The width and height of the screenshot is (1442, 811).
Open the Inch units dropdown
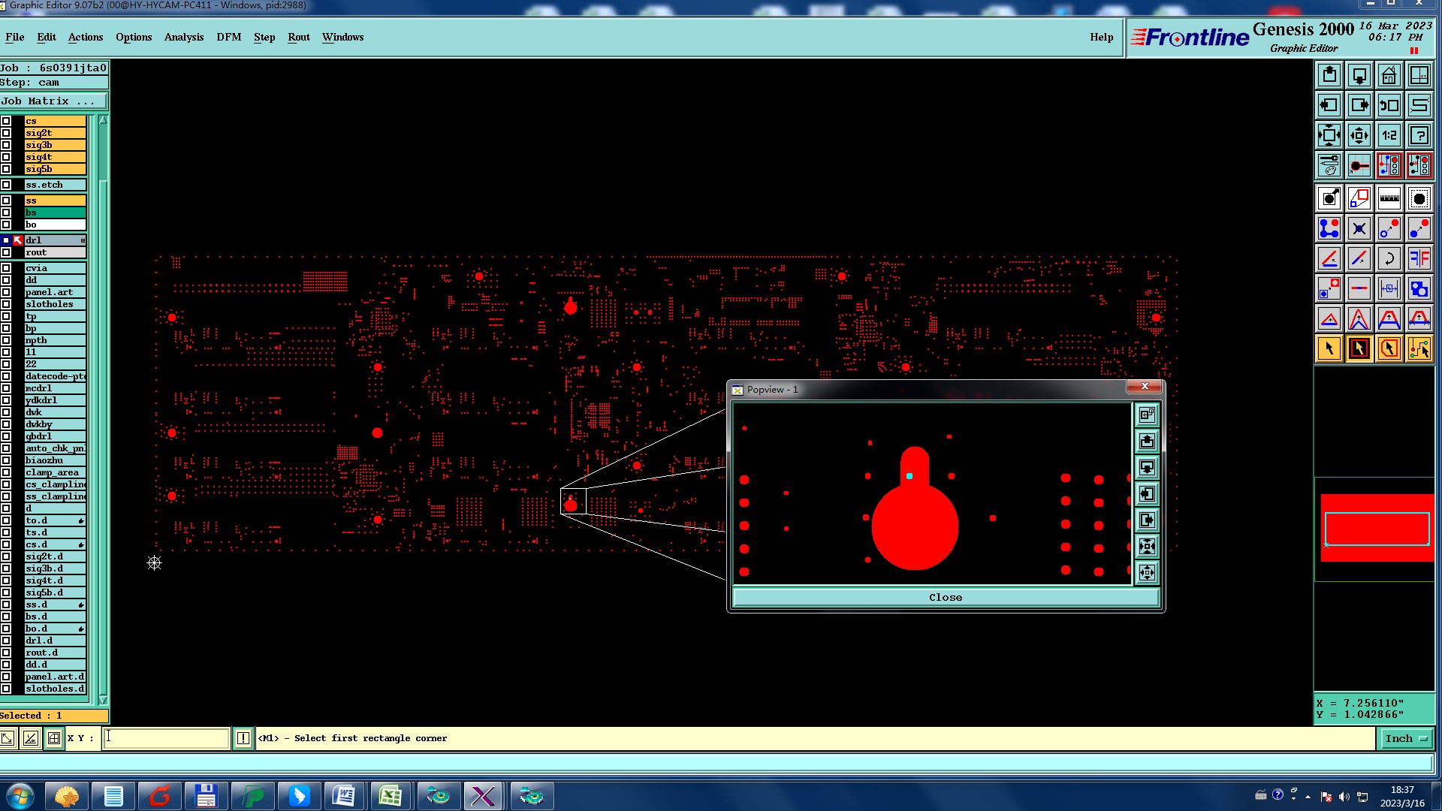pos(1405,738)
